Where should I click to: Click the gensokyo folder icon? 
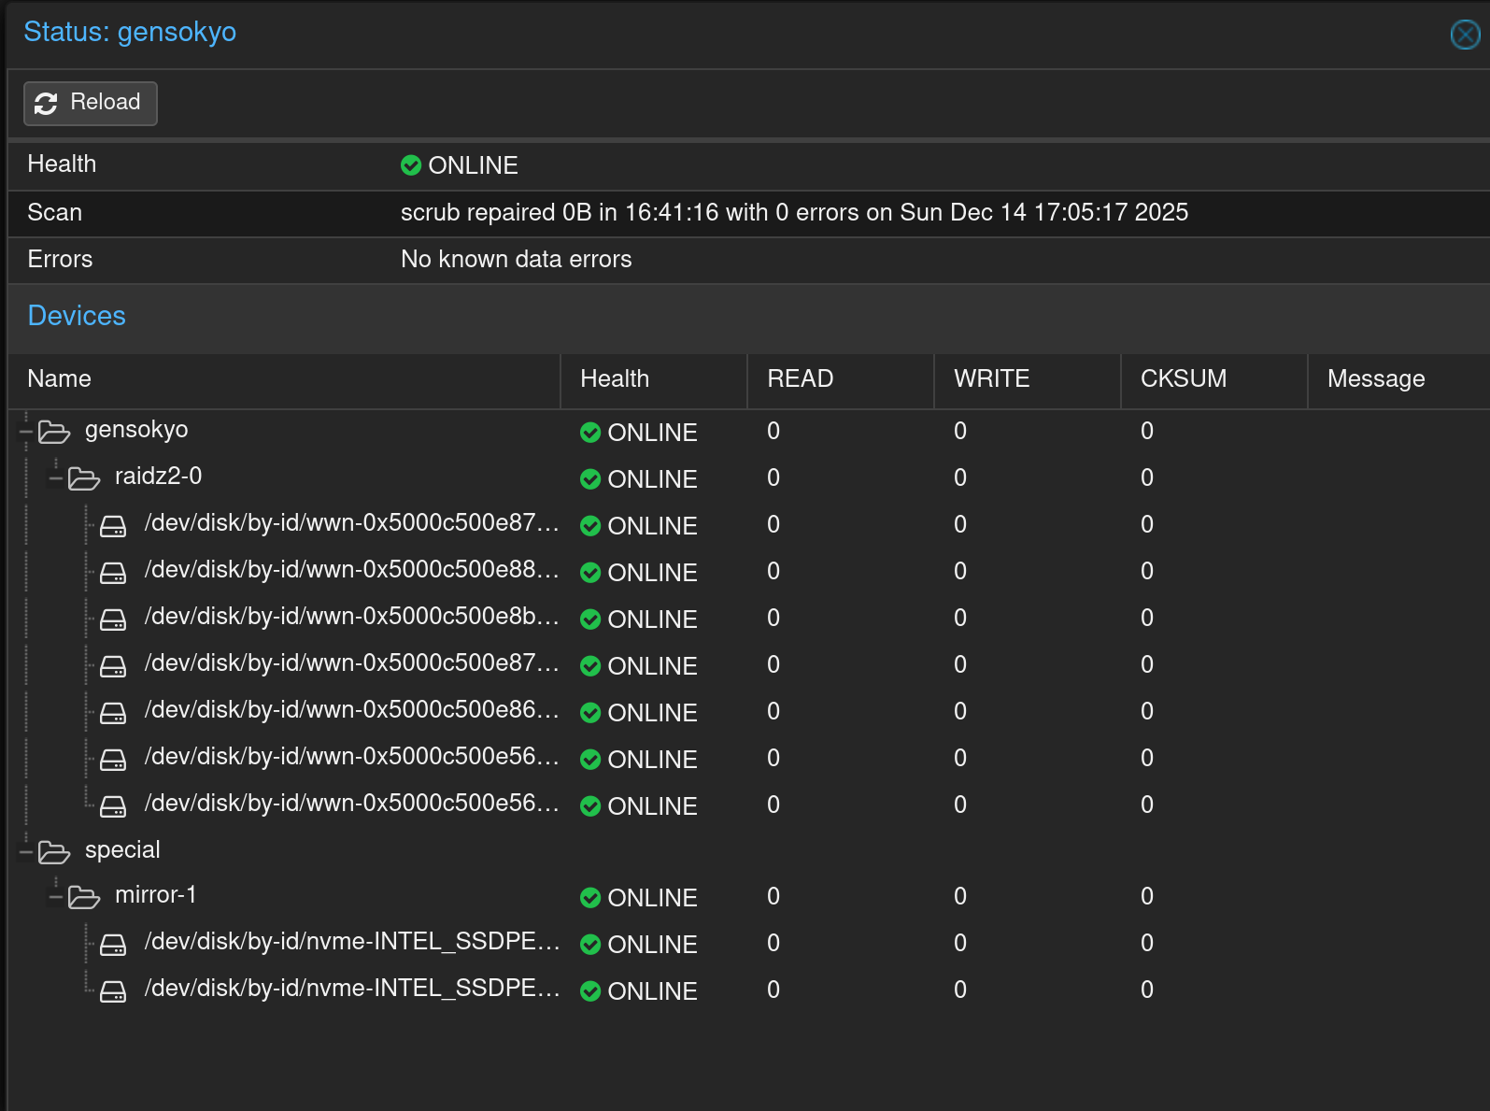click(54, 432)
